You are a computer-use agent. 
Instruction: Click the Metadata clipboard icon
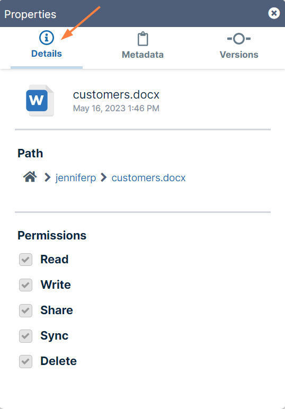coord(142,39)
